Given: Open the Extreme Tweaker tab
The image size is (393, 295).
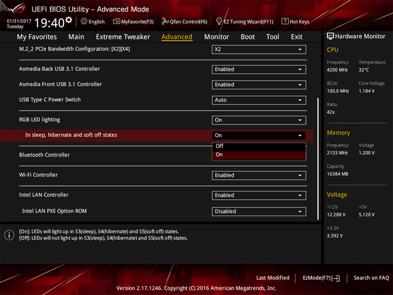Looking at the screenshot, I should pos(123,37).
